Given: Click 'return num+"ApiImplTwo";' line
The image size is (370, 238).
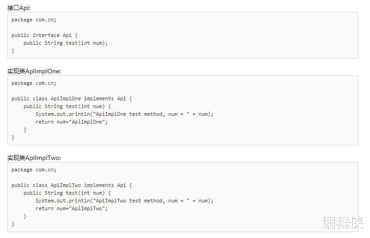Looking at the screenshot, I should point(71,209).
